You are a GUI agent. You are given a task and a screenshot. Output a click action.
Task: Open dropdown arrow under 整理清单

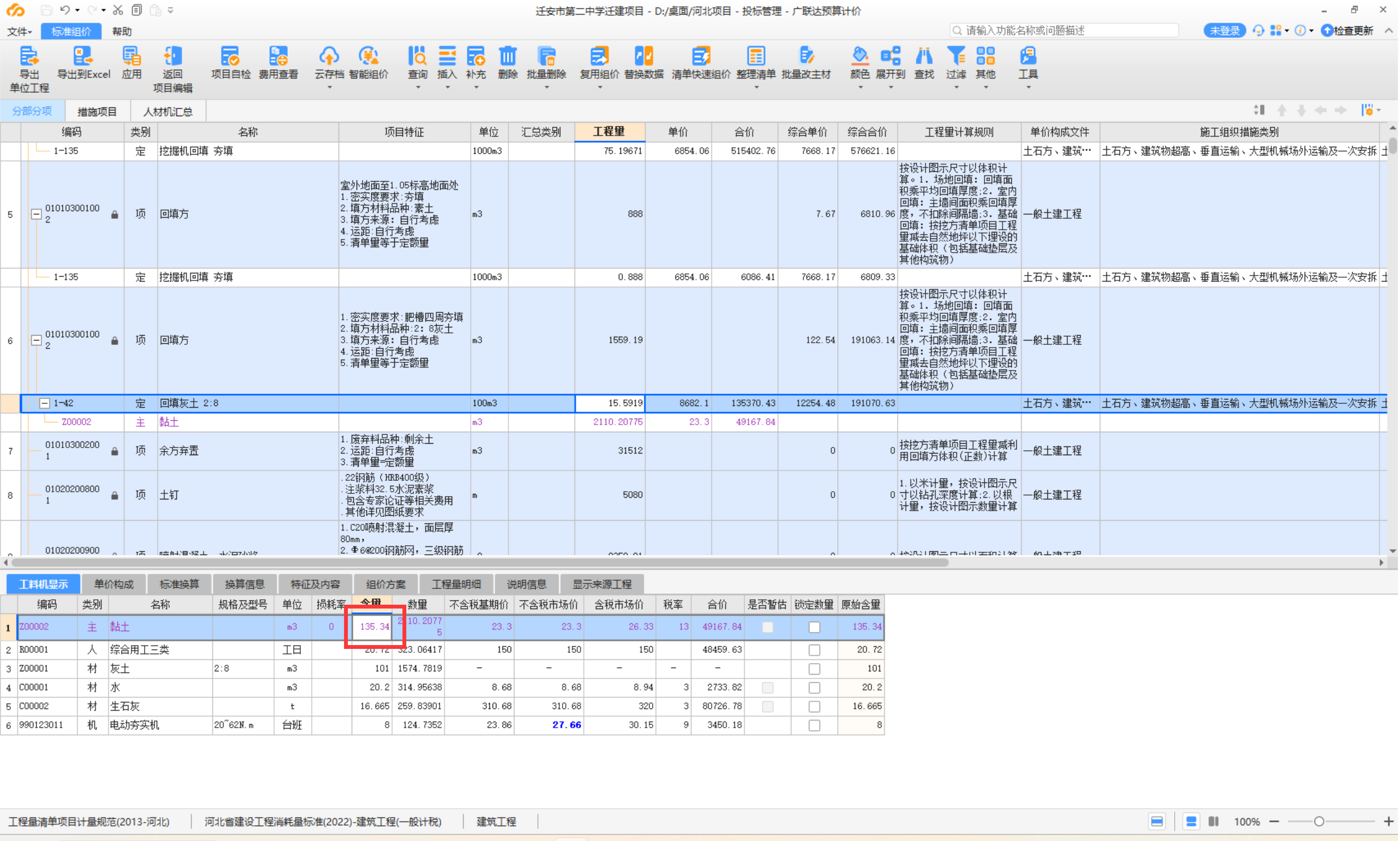pos(756,87)
